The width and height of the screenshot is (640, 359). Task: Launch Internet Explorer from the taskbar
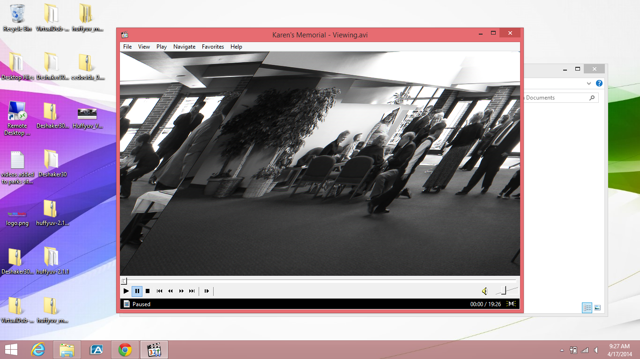(38, 350)
